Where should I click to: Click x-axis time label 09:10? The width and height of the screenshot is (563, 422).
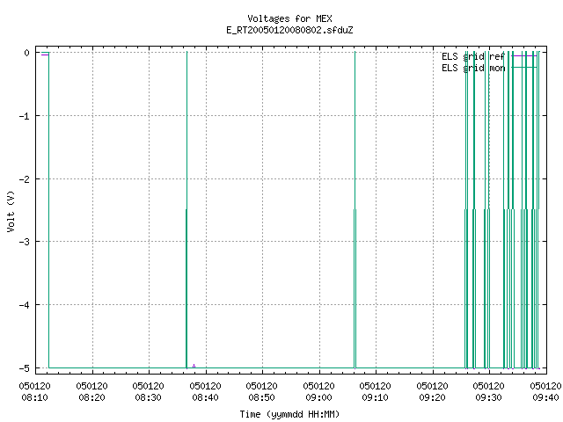coord(376,397)
